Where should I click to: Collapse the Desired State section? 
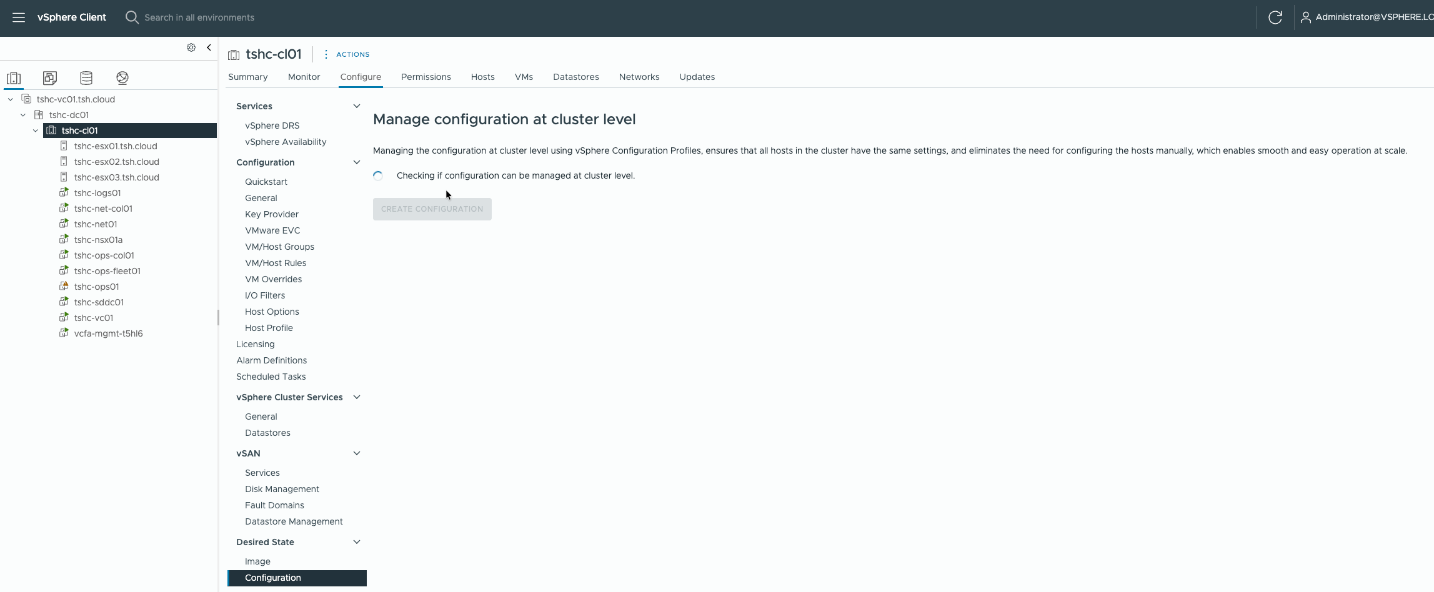pyautogui.click(x=357, y=542)
